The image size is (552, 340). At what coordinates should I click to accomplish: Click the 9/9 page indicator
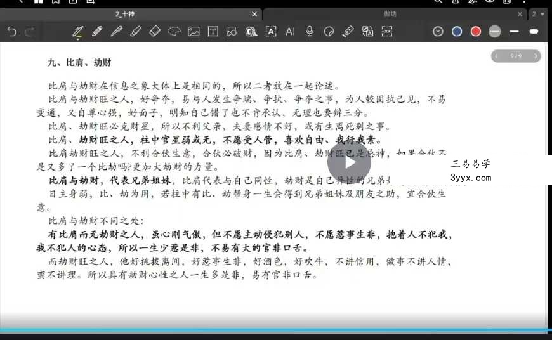516,56
